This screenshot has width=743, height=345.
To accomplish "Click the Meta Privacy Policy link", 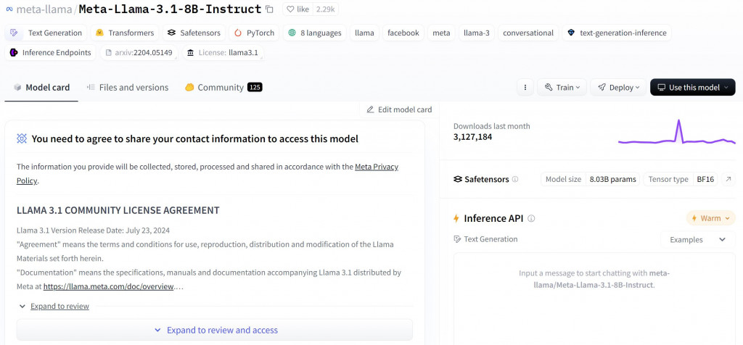I will point(376,167).
